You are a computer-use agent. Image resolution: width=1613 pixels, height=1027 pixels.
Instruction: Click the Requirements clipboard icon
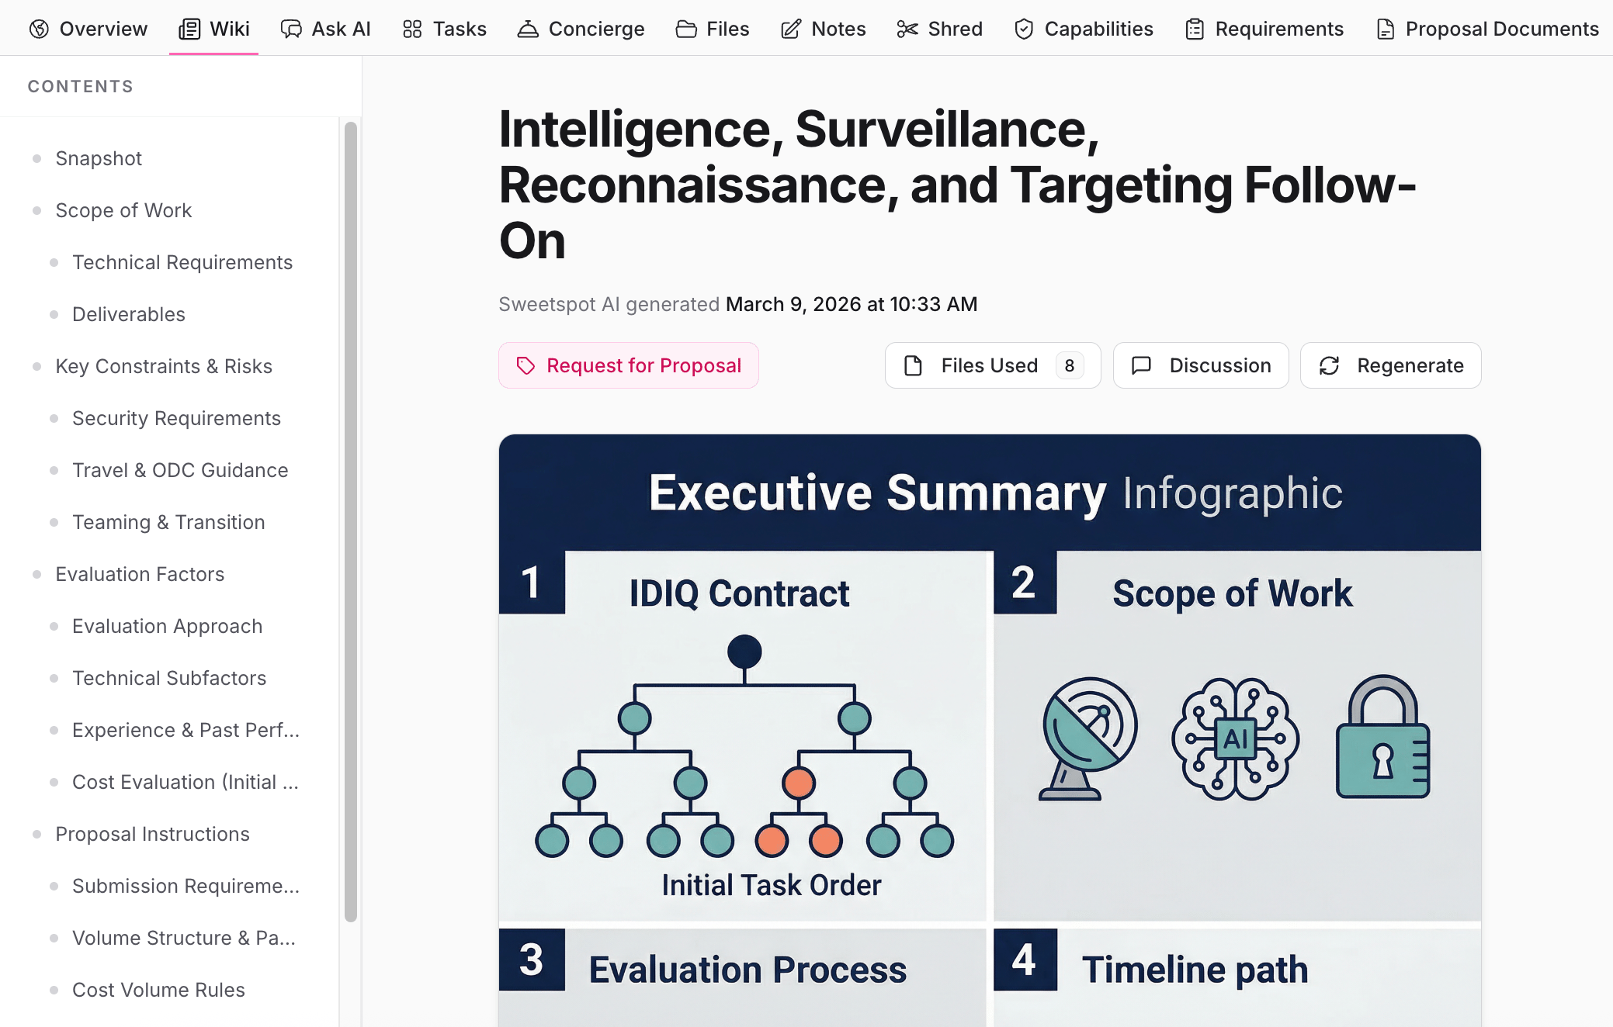1195,29
